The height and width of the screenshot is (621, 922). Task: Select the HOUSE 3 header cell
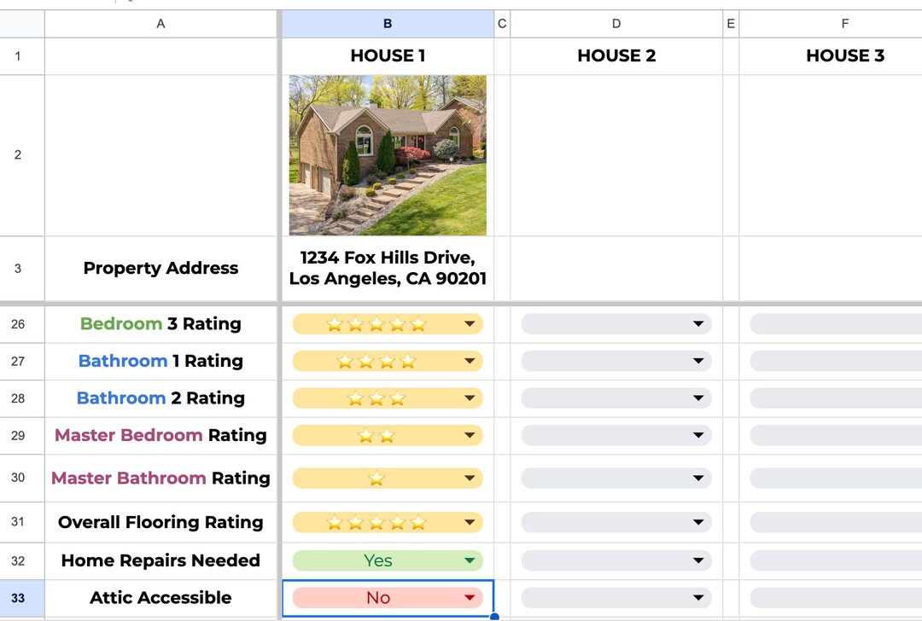tap(844, 55)
